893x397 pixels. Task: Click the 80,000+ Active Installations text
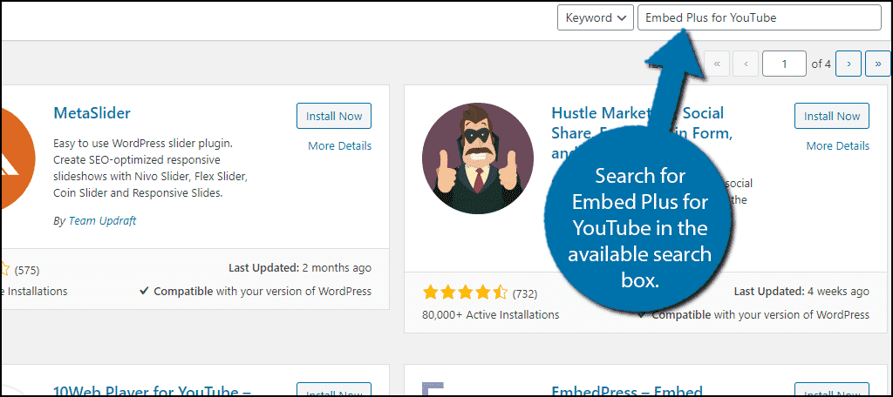490,314
